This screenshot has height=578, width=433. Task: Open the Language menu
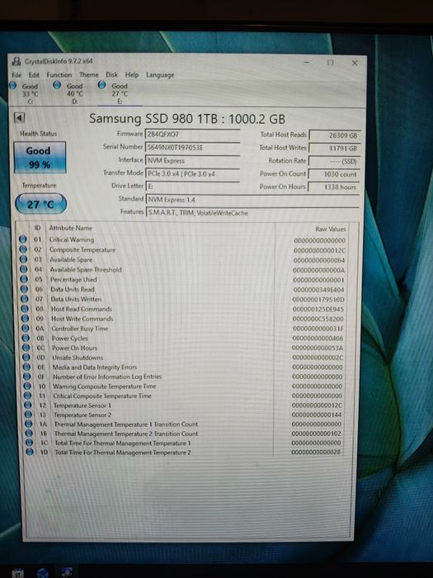pos(160,75)
